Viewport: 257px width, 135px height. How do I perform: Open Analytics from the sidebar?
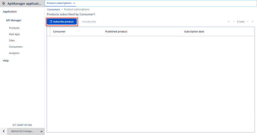click(14, 53)
